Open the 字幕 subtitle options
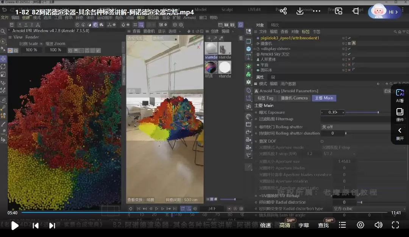This screenshot has height=237, width=409. (x=304, y=225)
